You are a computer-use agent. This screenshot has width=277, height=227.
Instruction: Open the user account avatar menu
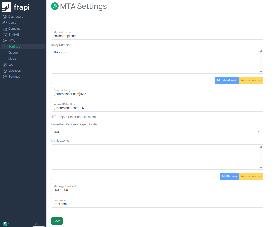[6, 224]
